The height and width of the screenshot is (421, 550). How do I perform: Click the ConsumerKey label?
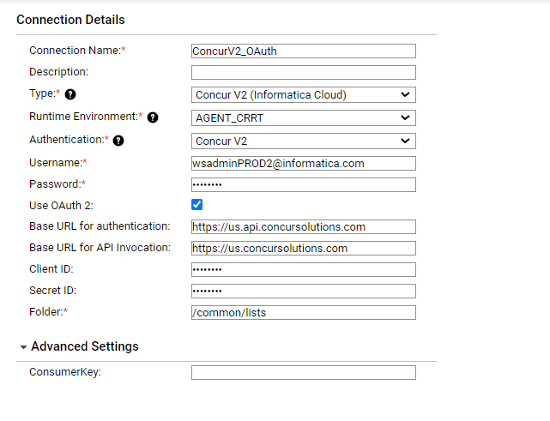coord(65,372)
